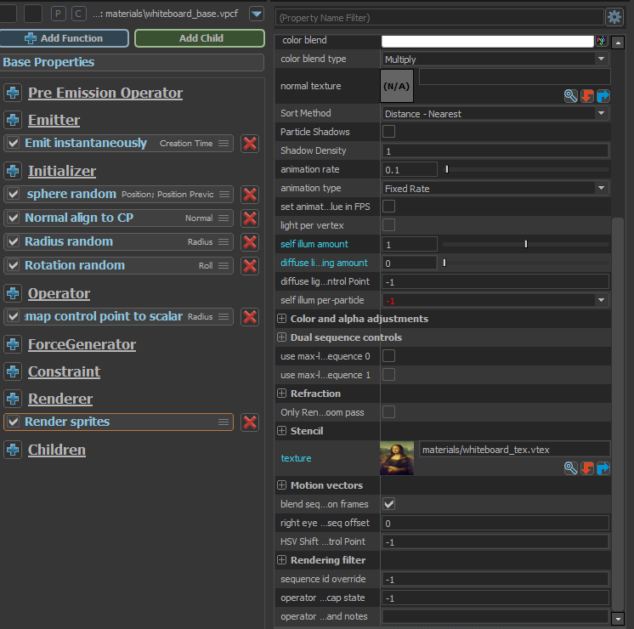Click the self illum amount slider
The width and height of the screenshot is (634, 629).
tap(525, 244)
